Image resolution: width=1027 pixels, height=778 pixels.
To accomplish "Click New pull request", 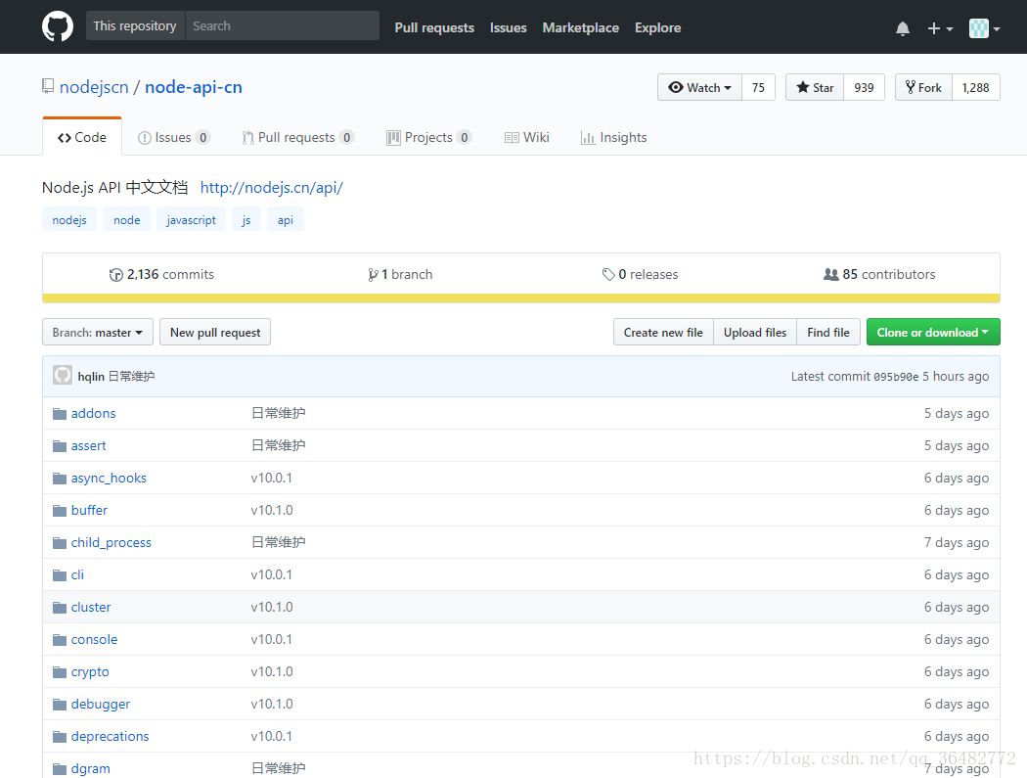I will 215,332.
